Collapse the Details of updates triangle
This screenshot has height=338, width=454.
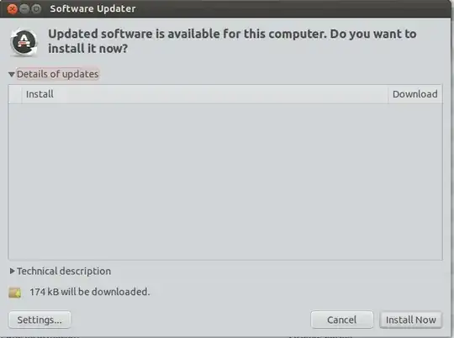coord(12,75)
